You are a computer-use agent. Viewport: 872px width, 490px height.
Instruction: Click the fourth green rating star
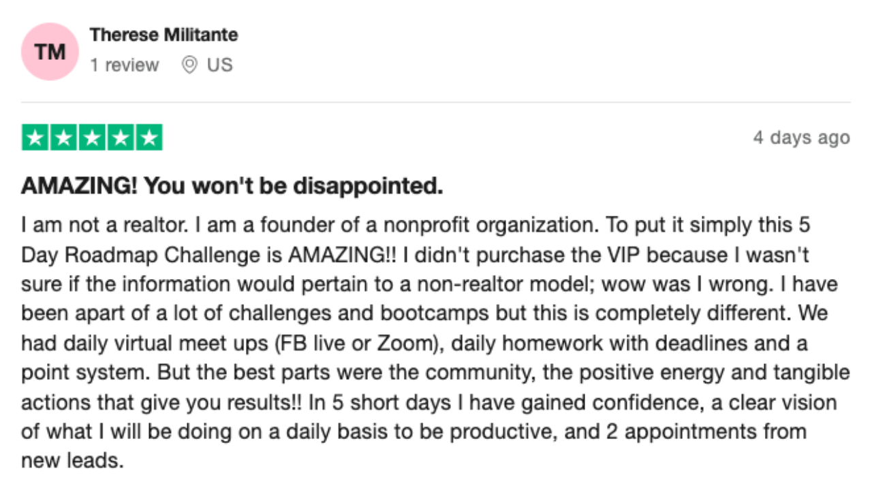[121, 137]
